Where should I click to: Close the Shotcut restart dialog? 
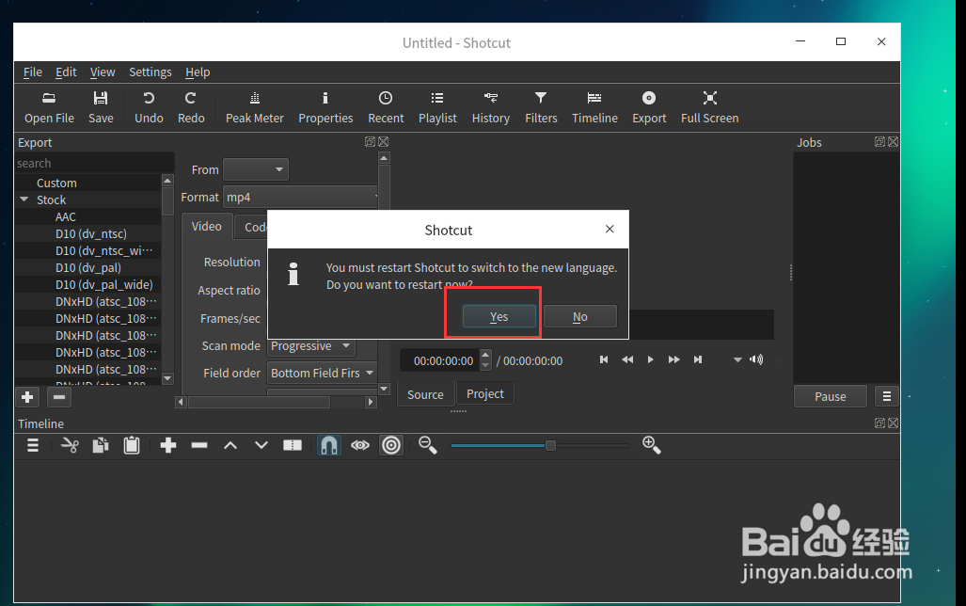(x=610, y=229)
